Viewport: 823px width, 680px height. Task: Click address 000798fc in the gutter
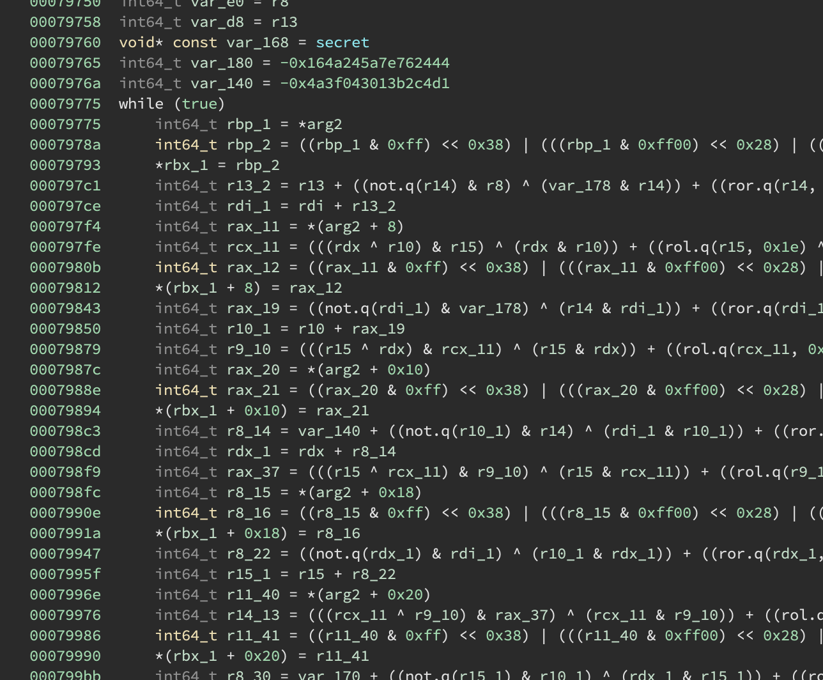pyautogui.click(x=65, y=493)
